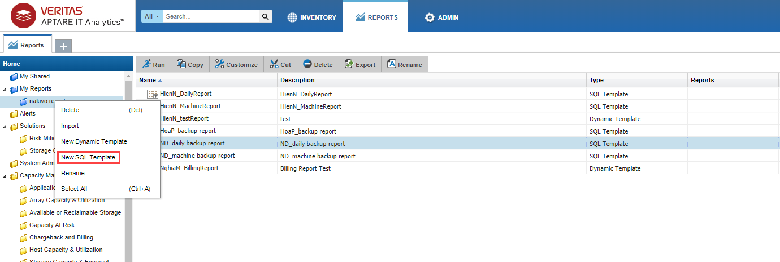This screenshot has height=262, width=780.
Task: Collapse the Solutions folder node
Action: 6,126
